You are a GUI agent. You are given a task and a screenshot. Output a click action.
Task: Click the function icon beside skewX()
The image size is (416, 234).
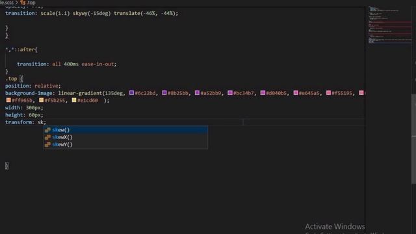(47, 137)
